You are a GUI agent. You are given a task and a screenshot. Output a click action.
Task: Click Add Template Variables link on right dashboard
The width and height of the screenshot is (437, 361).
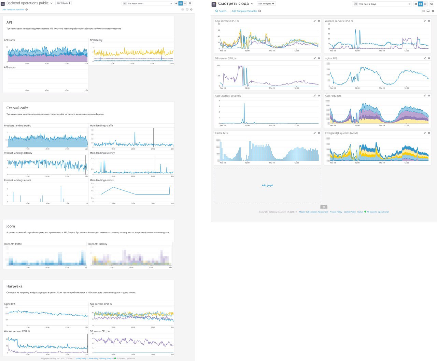244,11
